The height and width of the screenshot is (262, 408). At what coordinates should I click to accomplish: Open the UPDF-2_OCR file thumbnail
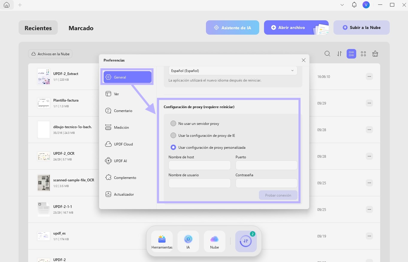(44, 156)
